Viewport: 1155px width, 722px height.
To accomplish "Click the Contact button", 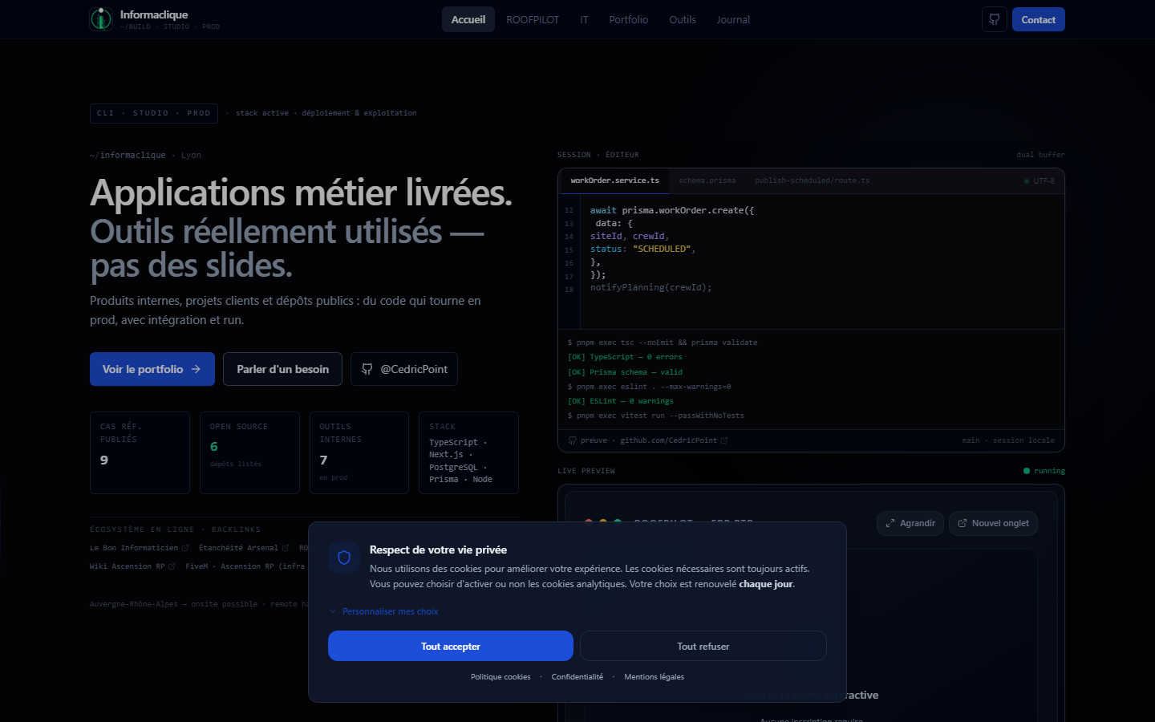I will click(1039, 19).
